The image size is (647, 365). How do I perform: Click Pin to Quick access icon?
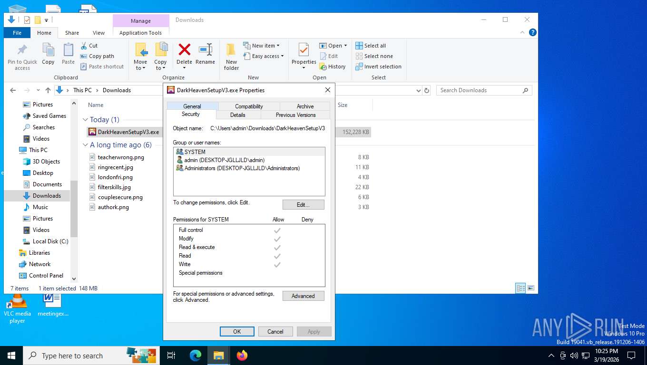point(22,50)
